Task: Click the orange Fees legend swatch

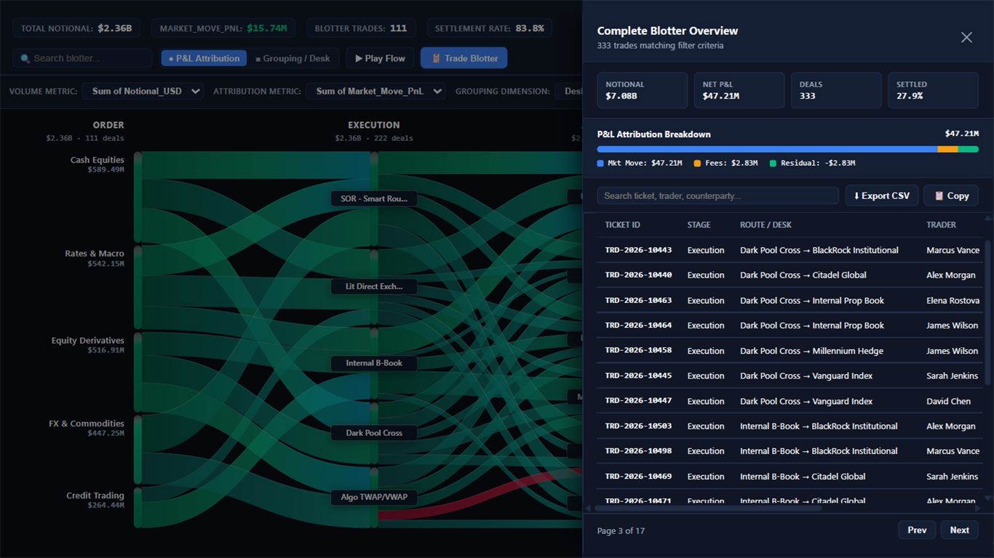Action: coord(697,163)
